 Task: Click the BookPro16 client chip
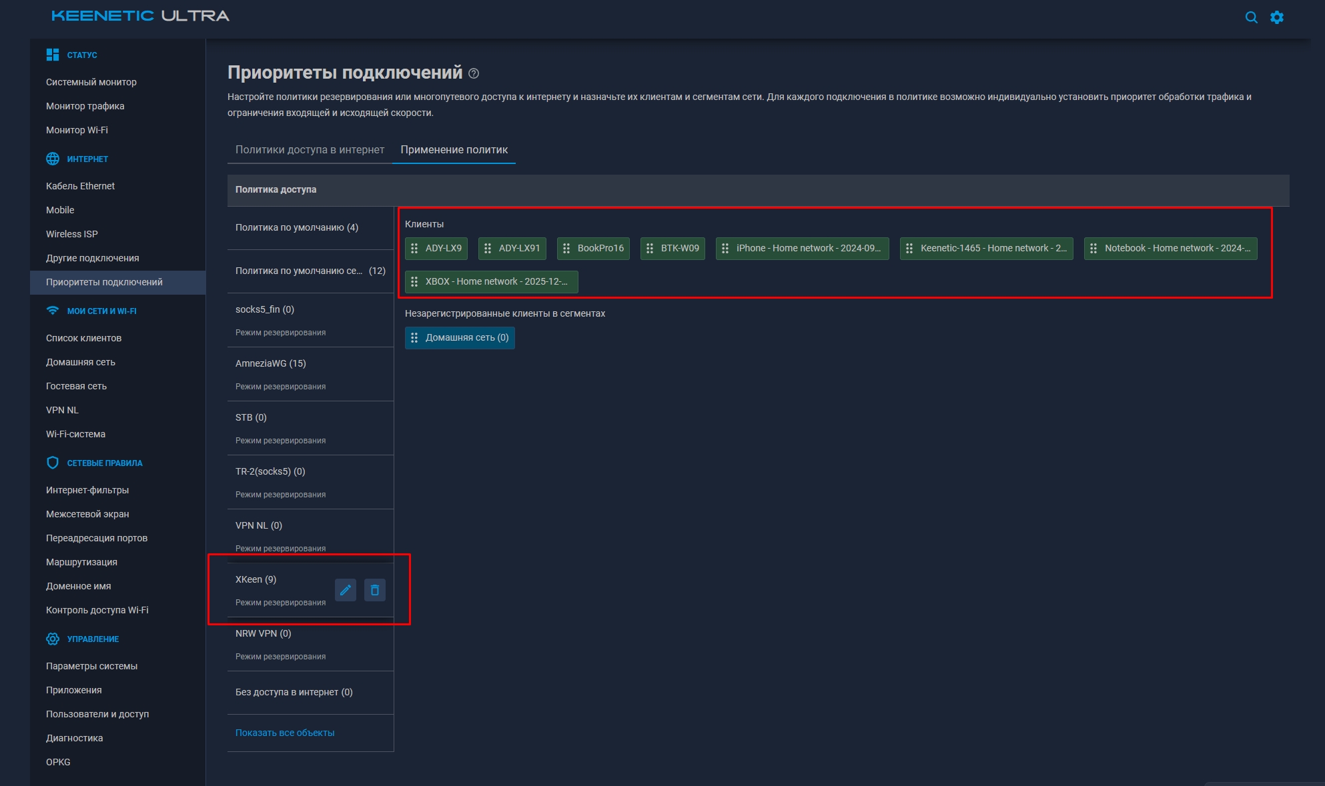point(593,248)
